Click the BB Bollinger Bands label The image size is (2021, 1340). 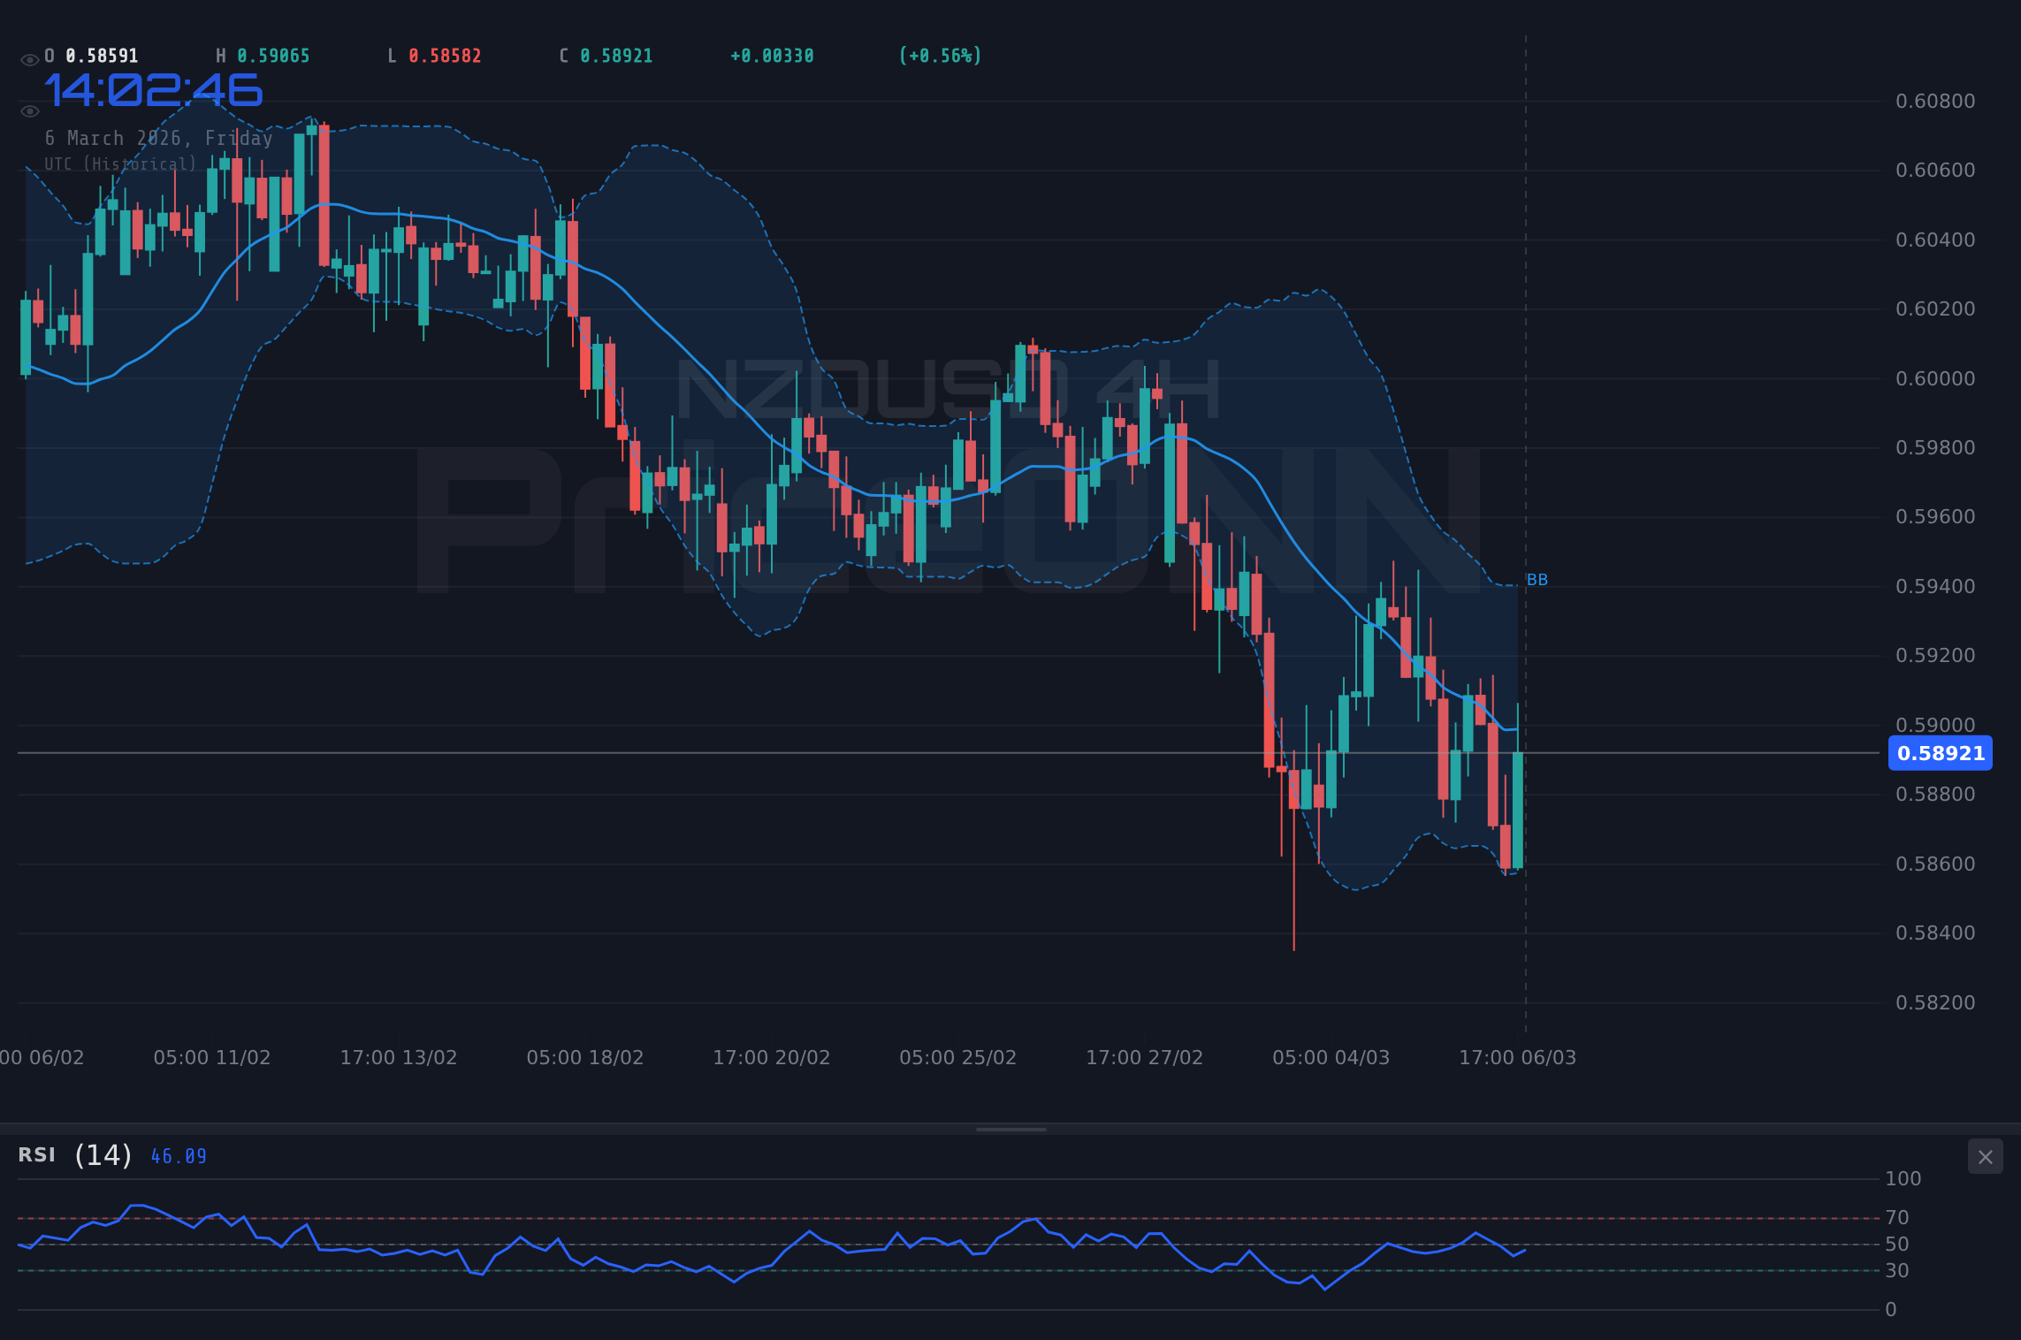click(x=1537, y=580)
